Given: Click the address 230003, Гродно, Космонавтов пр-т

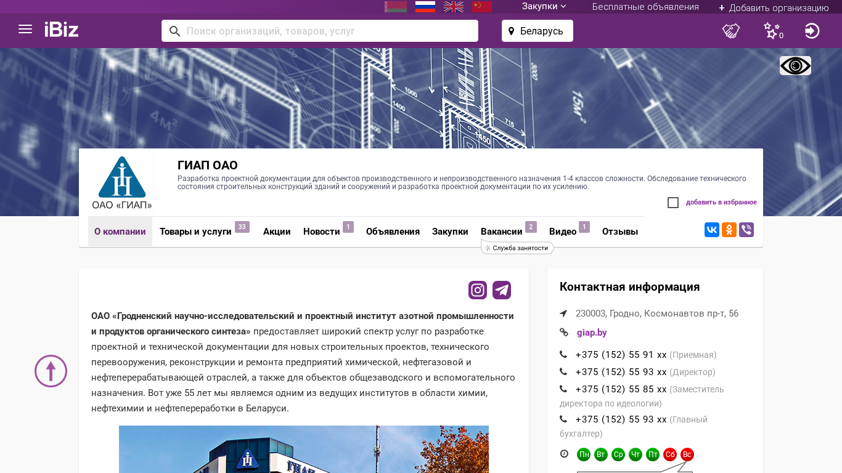Looking at the screenshot, I should 657,313.
